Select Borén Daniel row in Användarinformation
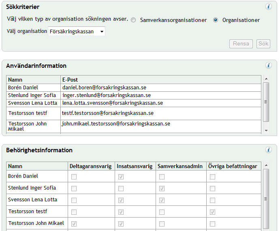 click(134, 88)
